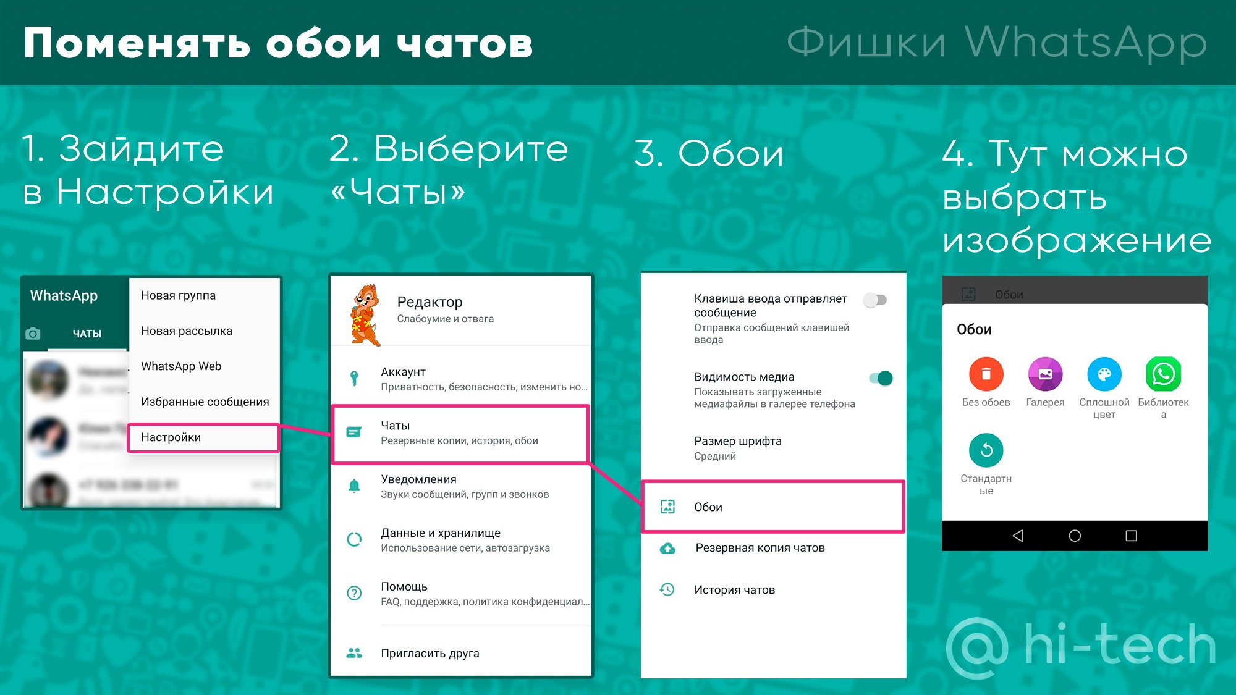
Task: Expand Данные и хранилище section
Action: click(463, 537)
